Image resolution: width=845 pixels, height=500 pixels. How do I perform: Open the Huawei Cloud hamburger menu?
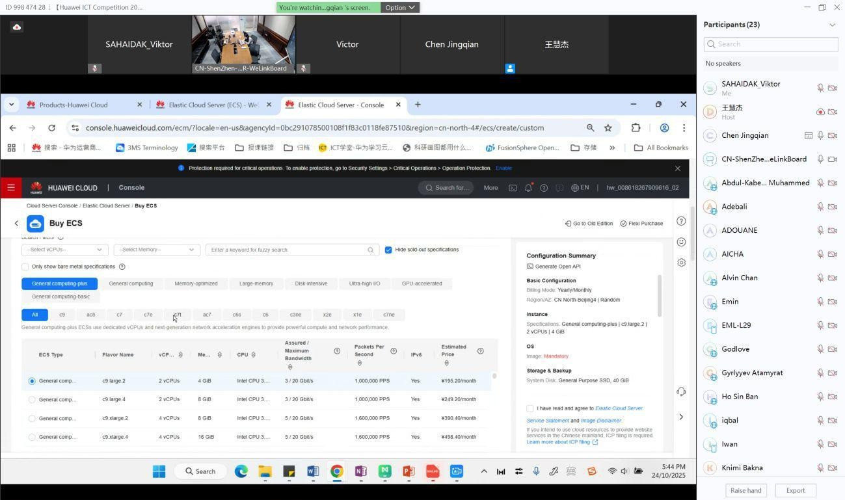11,188
